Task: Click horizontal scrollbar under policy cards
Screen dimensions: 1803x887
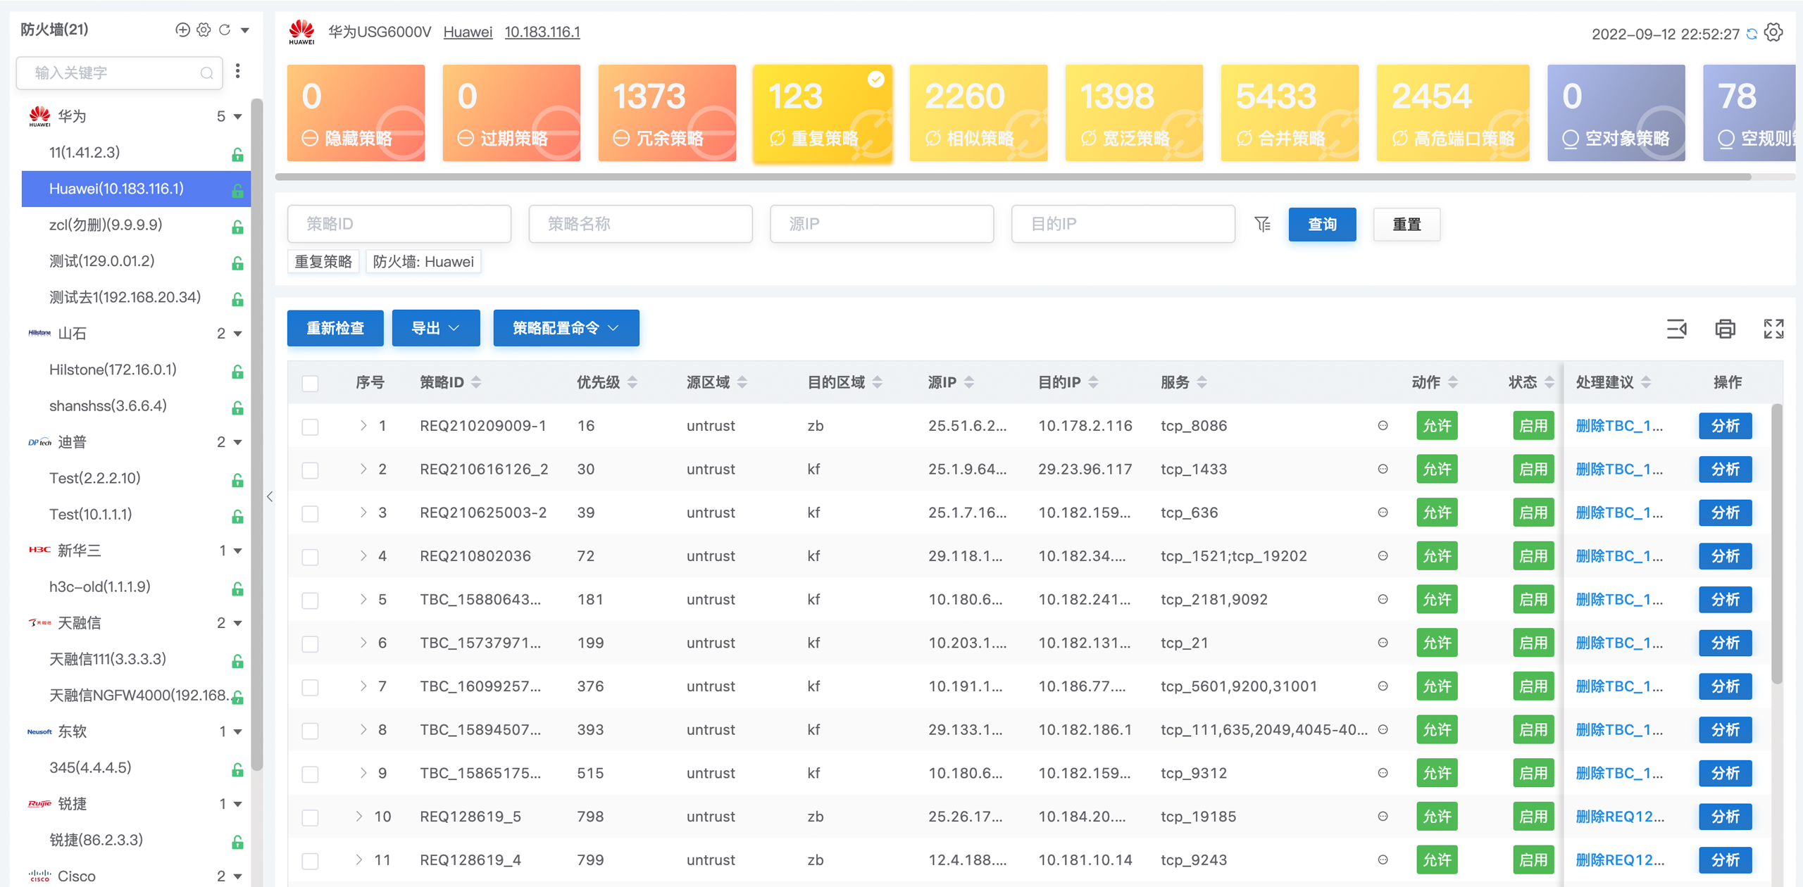Action: (1013, 177)
